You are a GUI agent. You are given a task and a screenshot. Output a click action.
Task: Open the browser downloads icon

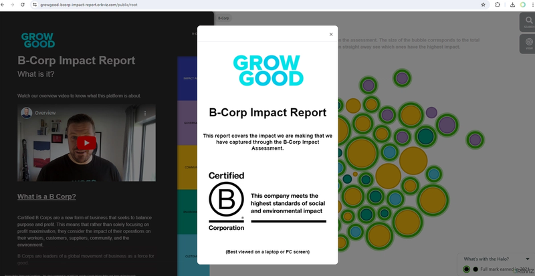click(512, 5)
